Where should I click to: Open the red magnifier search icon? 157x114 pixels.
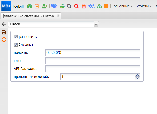(x=77, y=6)
